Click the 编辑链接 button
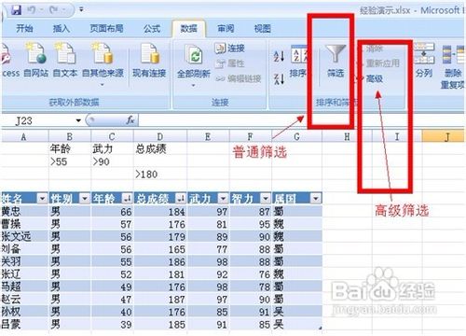The width and height of the screenshot is (466, 336). (239, 78)
